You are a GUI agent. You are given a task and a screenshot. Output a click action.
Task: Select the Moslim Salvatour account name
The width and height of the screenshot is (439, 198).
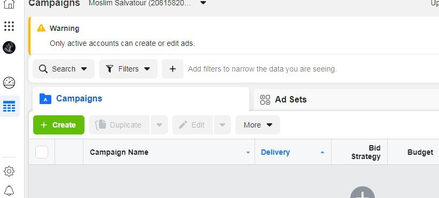(140, 3)
